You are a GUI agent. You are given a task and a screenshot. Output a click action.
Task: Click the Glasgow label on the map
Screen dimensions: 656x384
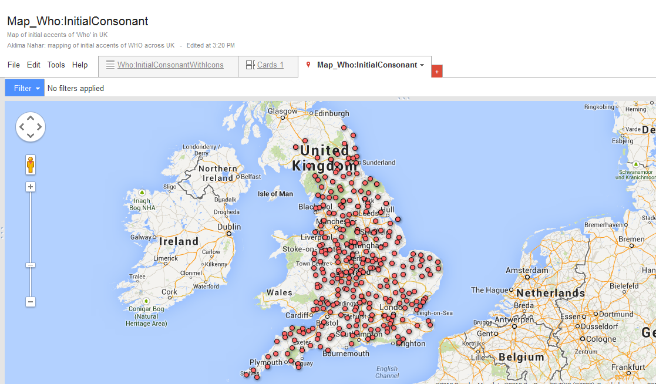pos(282,112)
